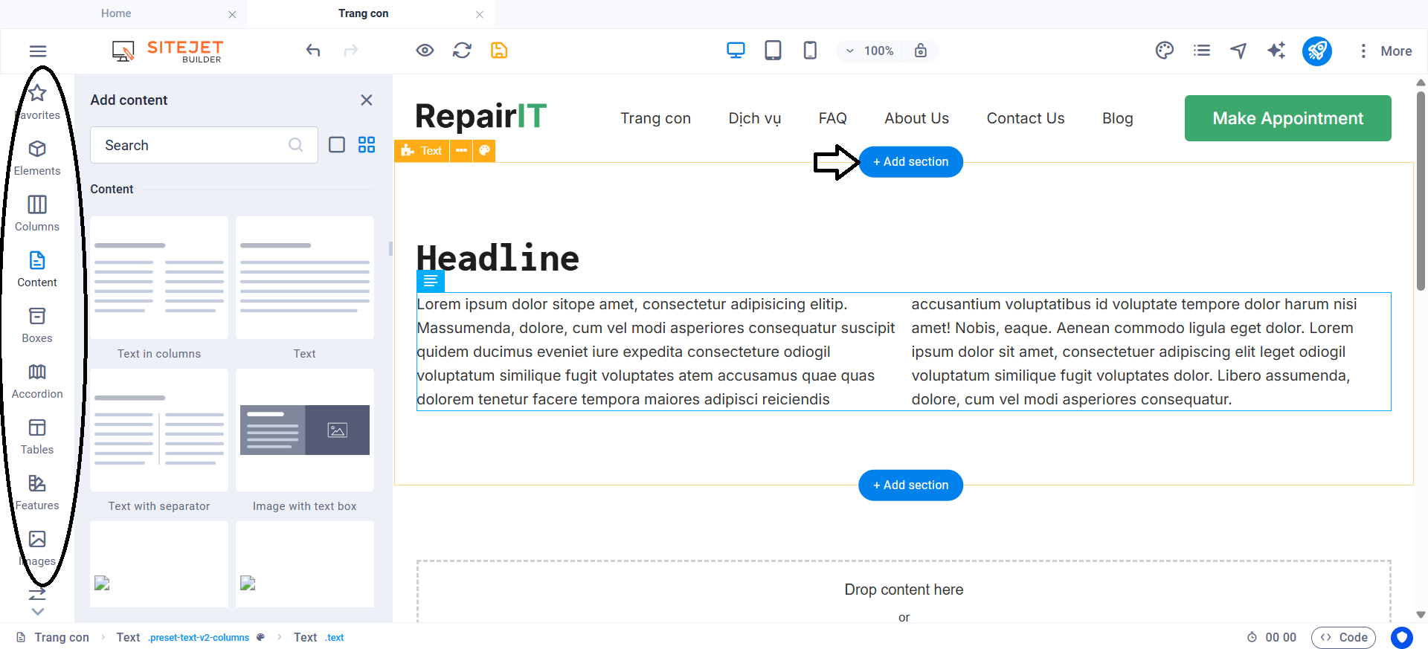Open the Contact Us navigation item
The image size is (1428, 649).
[x=1025, y=118]
